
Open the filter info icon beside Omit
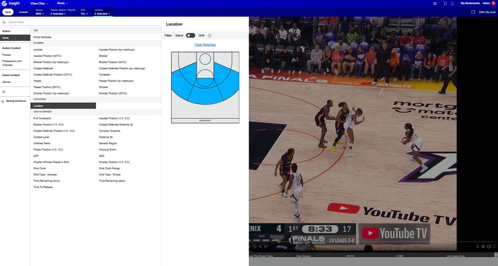(209, 35)
